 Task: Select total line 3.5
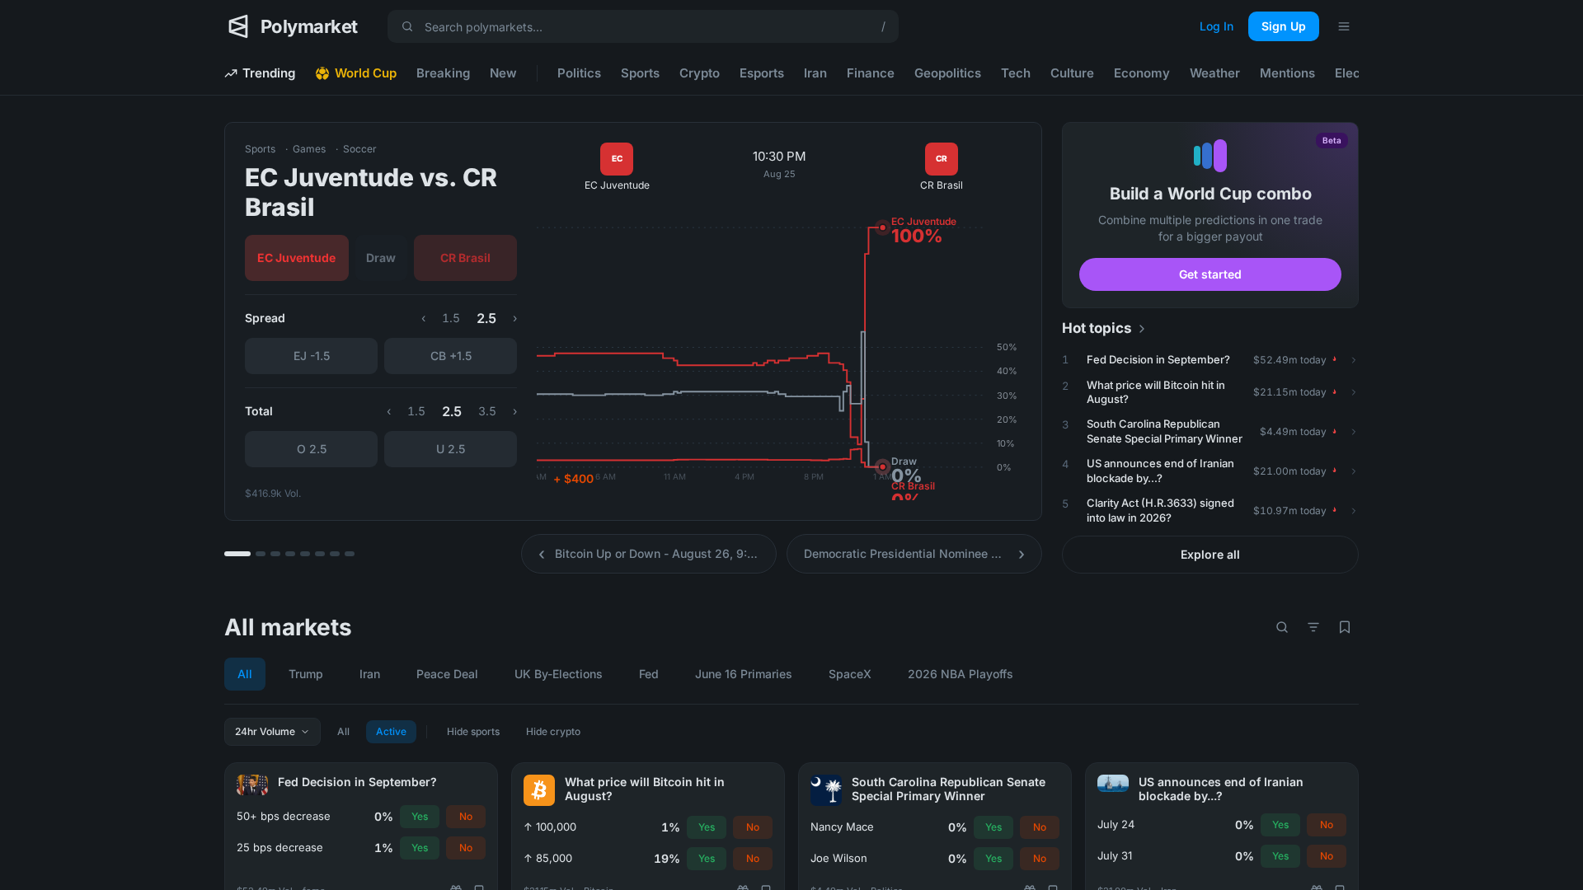(x=487, y=411)
